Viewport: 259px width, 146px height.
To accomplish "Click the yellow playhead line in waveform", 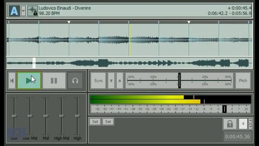I will click(130, 40).
